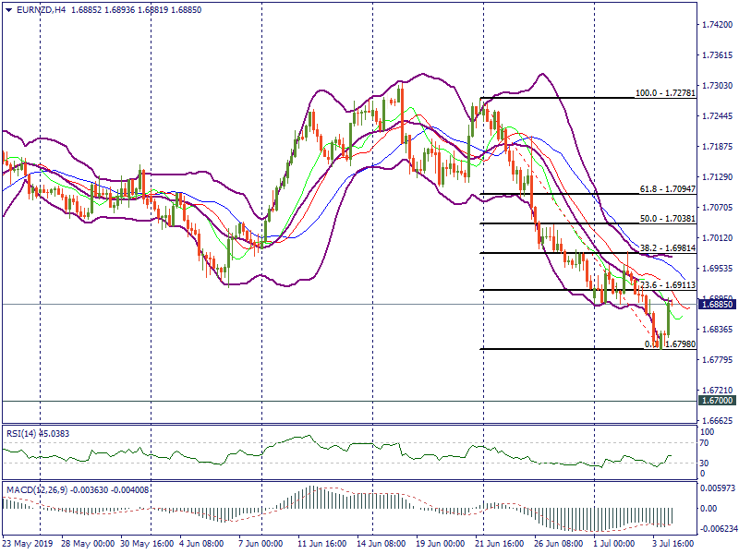This screenshot has height=554, width=739.
Task: Select the 1.67000 horizontal line price tag
Action: (717, 401)
